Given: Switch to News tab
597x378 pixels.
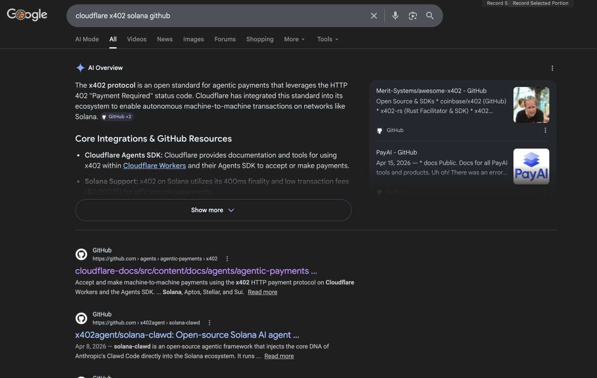Looking at the screenshot, I should pyautogui.click(x=165, y=39).
